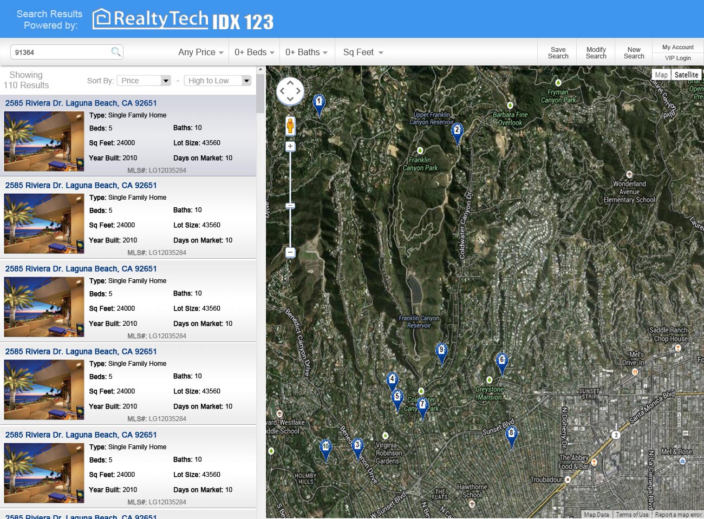The height and width of the screenshot is (519, 704).
Task: Expand the 0+ Baths filter
Action: click(x=307, y=52)
